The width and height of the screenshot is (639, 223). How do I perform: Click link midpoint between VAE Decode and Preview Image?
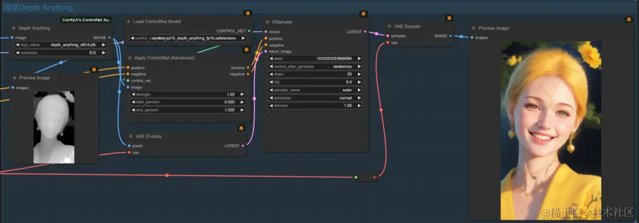pyautogui.click(x=461, y=37)
